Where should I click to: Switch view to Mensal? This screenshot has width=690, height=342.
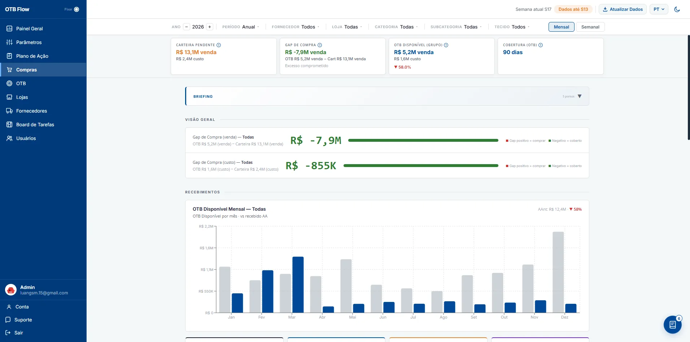click(562, 27)
